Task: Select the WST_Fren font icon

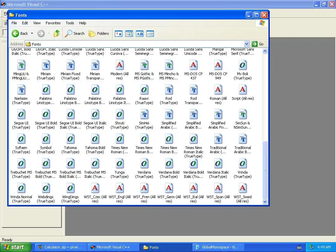Action: (144, 188)
